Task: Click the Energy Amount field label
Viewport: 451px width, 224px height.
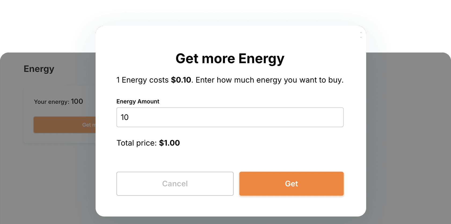Action: pos(138,101)
